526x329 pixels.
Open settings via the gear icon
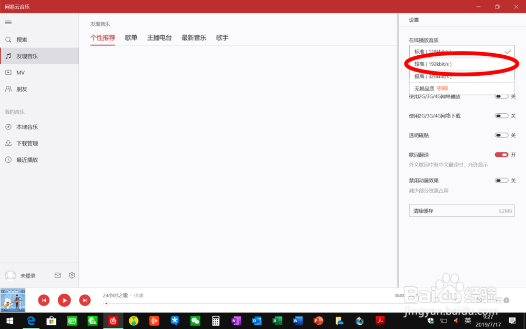click(72, 275)
